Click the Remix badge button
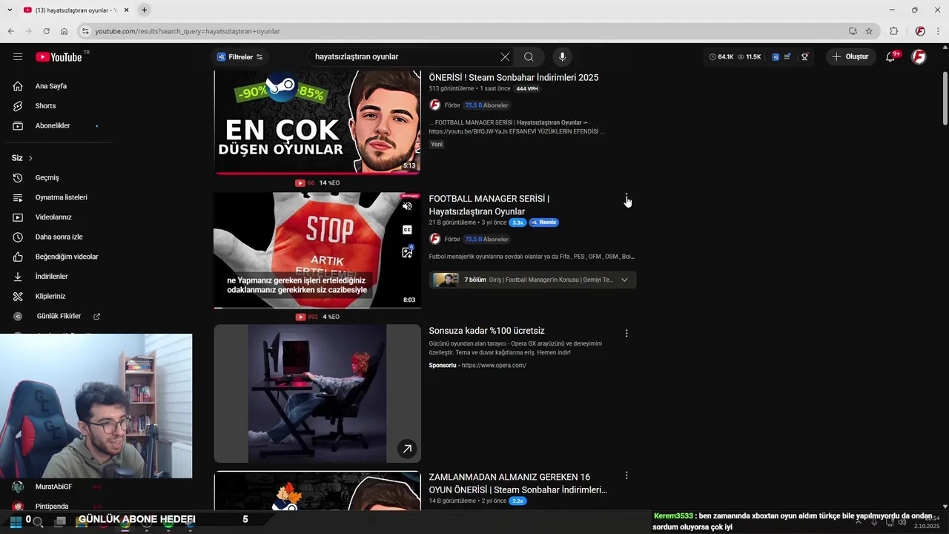The height and width of the screenshot is (534, 949). (544, 222)
